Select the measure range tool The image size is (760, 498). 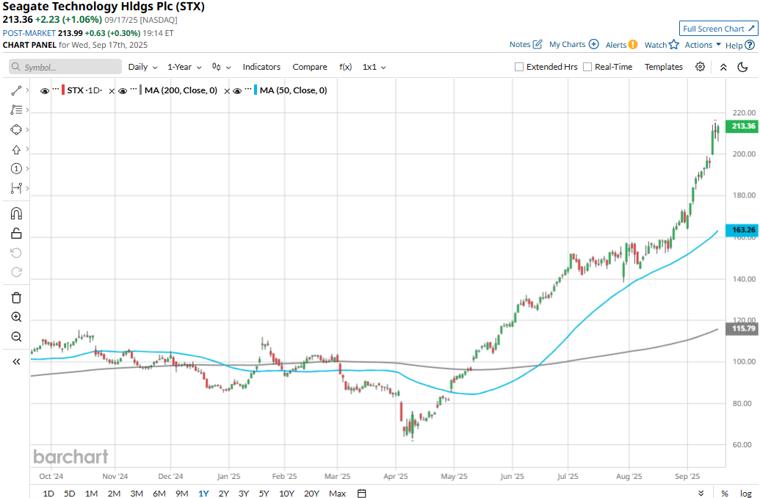click(16, 188)
